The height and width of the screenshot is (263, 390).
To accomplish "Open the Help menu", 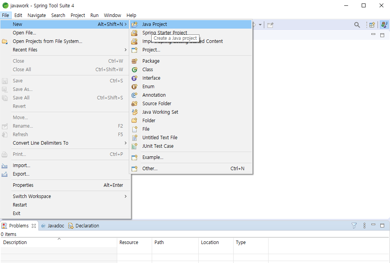I will pos(131,15).
